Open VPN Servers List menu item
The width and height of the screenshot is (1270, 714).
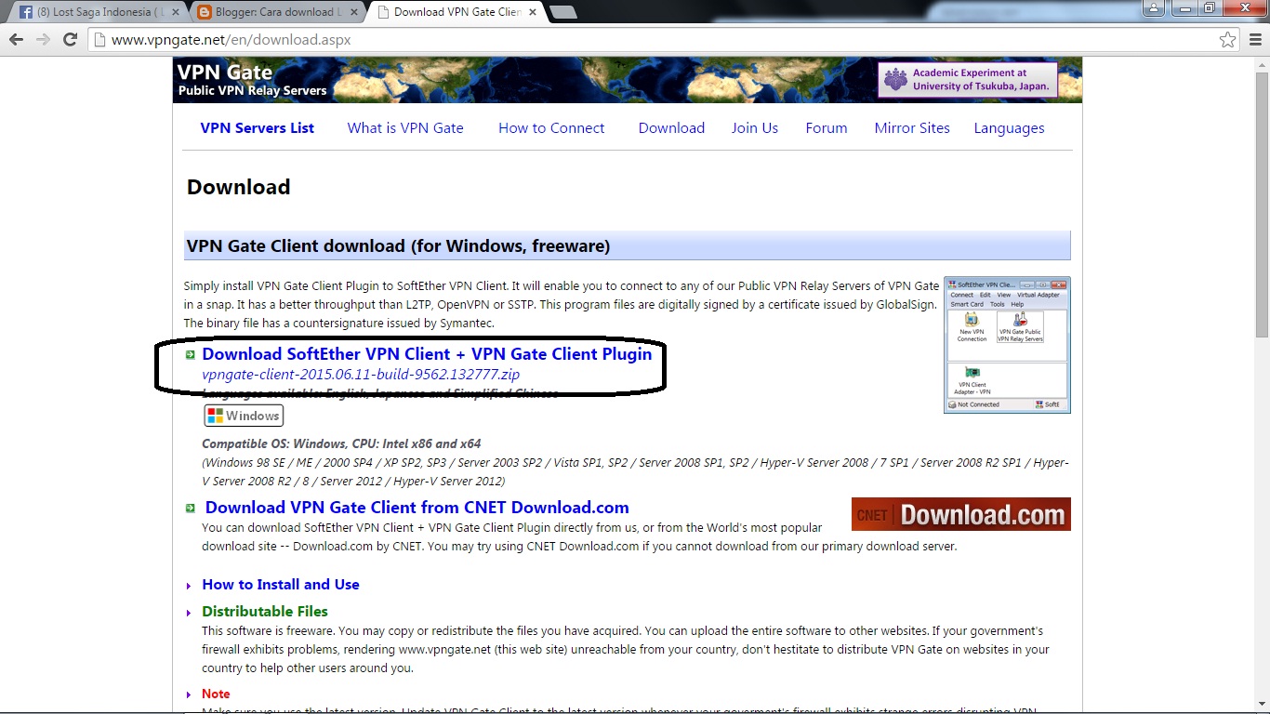pos(258,128)
